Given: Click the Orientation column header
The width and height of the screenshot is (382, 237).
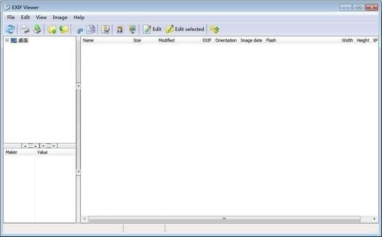Looking at the screenshot, I should click(x=226, y=41).
